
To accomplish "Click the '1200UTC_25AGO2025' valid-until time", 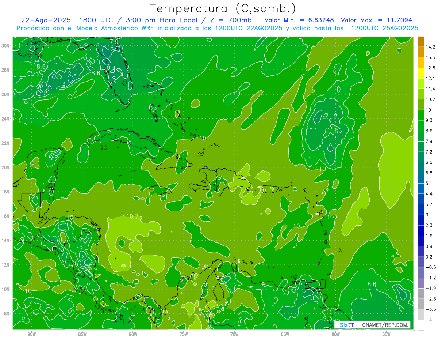I will [x=384, y=28].
